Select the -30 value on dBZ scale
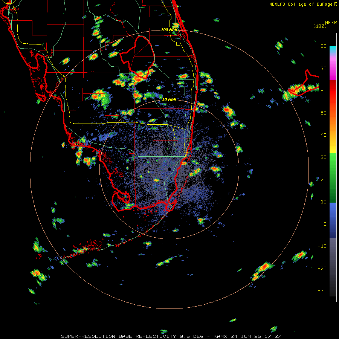The width and height of the screenshot is (339, 339). (x=322, y=291)
